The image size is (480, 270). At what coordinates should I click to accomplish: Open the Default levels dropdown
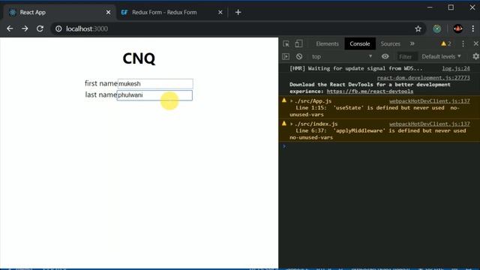coord(441,57)
